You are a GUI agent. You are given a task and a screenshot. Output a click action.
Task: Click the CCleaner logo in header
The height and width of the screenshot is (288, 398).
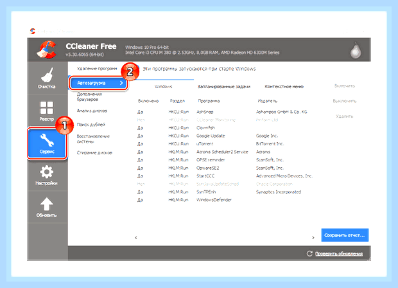(x=47, y=50)
